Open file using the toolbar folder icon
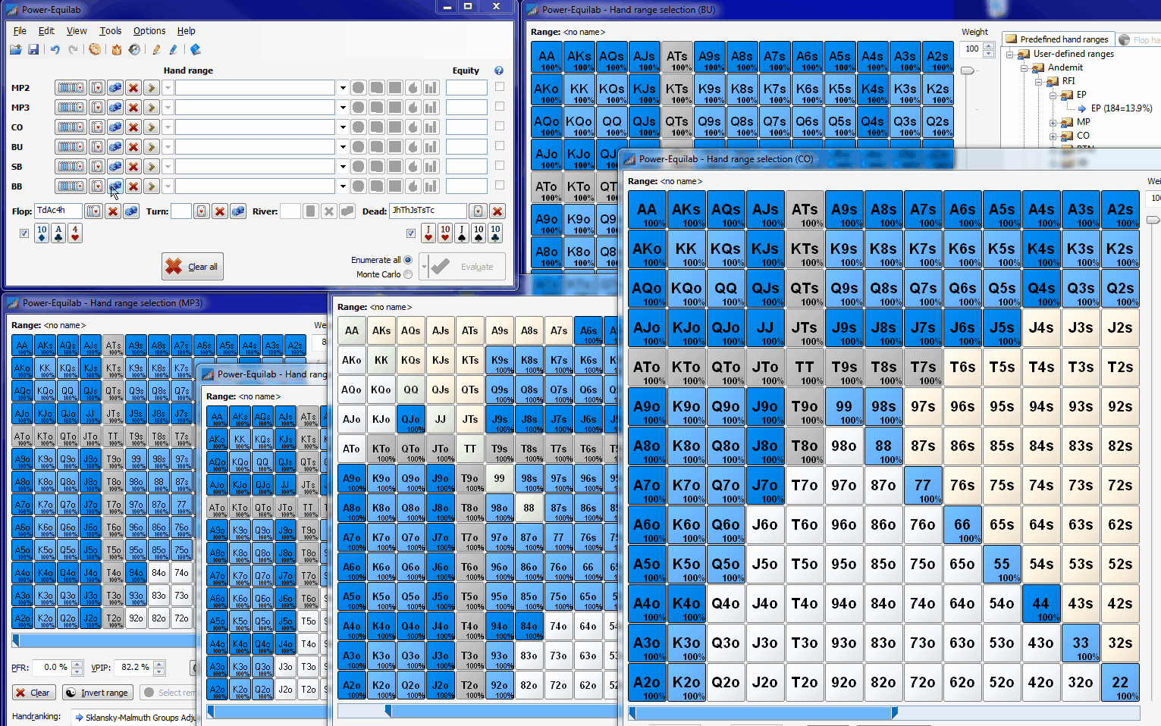The width and height of the screenshot is (1161, 726). pyautogui.click(x=15, y=49)
